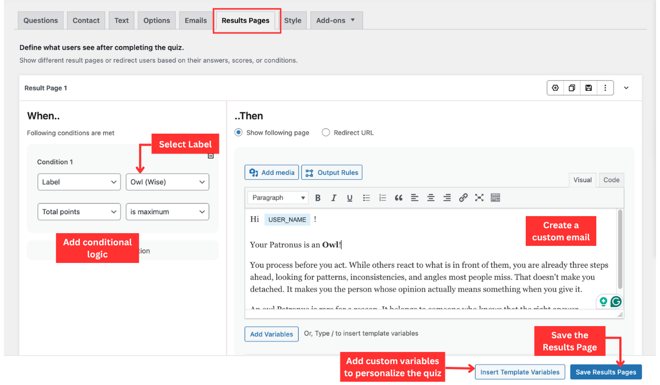Switch to the Emails tab
The height and width of the screenshot is (385, 660).
click(196, 21)
